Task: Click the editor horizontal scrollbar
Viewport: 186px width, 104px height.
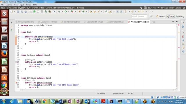Action: 98,90
